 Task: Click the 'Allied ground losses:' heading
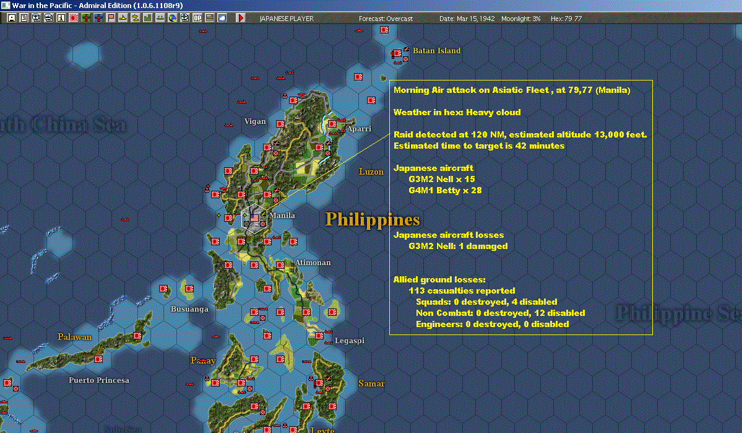point(439,279)
